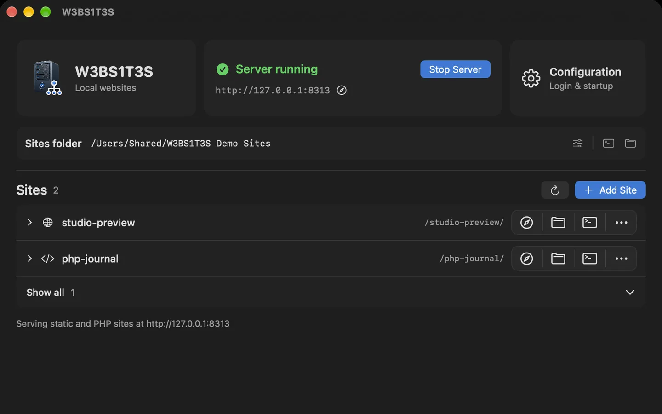Click the W3BS1T3S window title
Image resolution: width=662 pixels, height=414 pixels.
pos(88,12)
